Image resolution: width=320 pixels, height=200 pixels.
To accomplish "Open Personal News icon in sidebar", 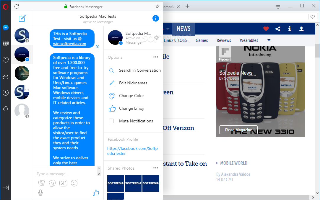I will (x=6, y=77).
